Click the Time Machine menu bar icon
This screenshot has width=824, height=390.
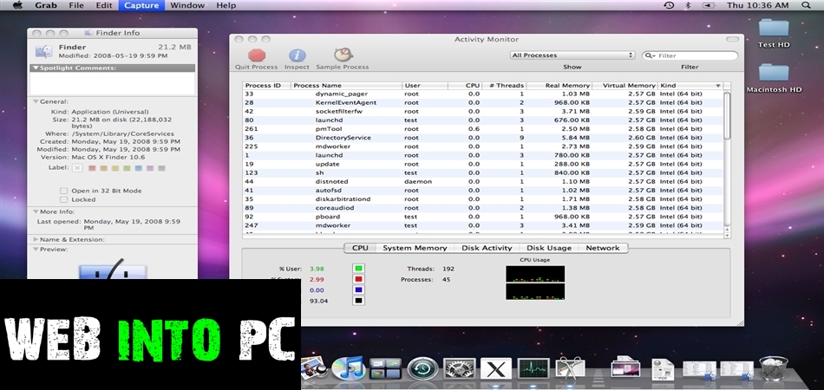pos(669,5)
